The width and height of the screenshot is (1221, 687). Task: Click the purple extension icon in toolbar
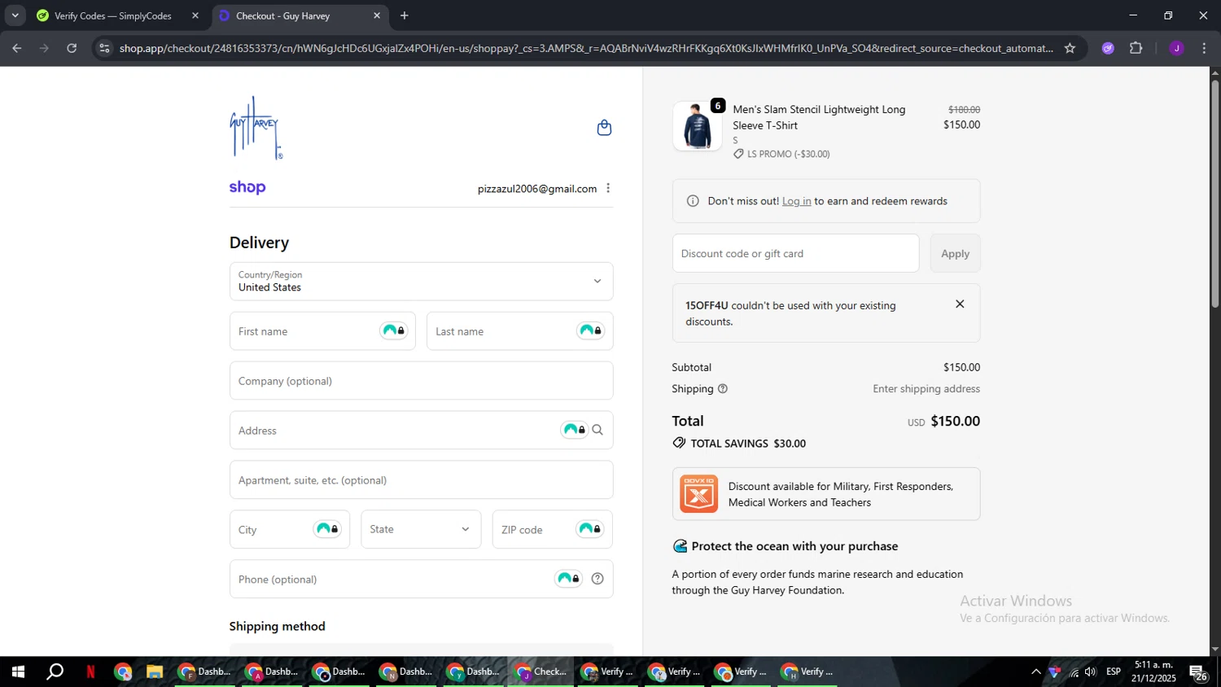(x=1108, y=48)
